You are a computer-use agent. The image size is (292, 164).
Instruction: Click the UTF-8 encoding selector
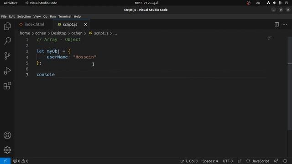click(228, 161)
